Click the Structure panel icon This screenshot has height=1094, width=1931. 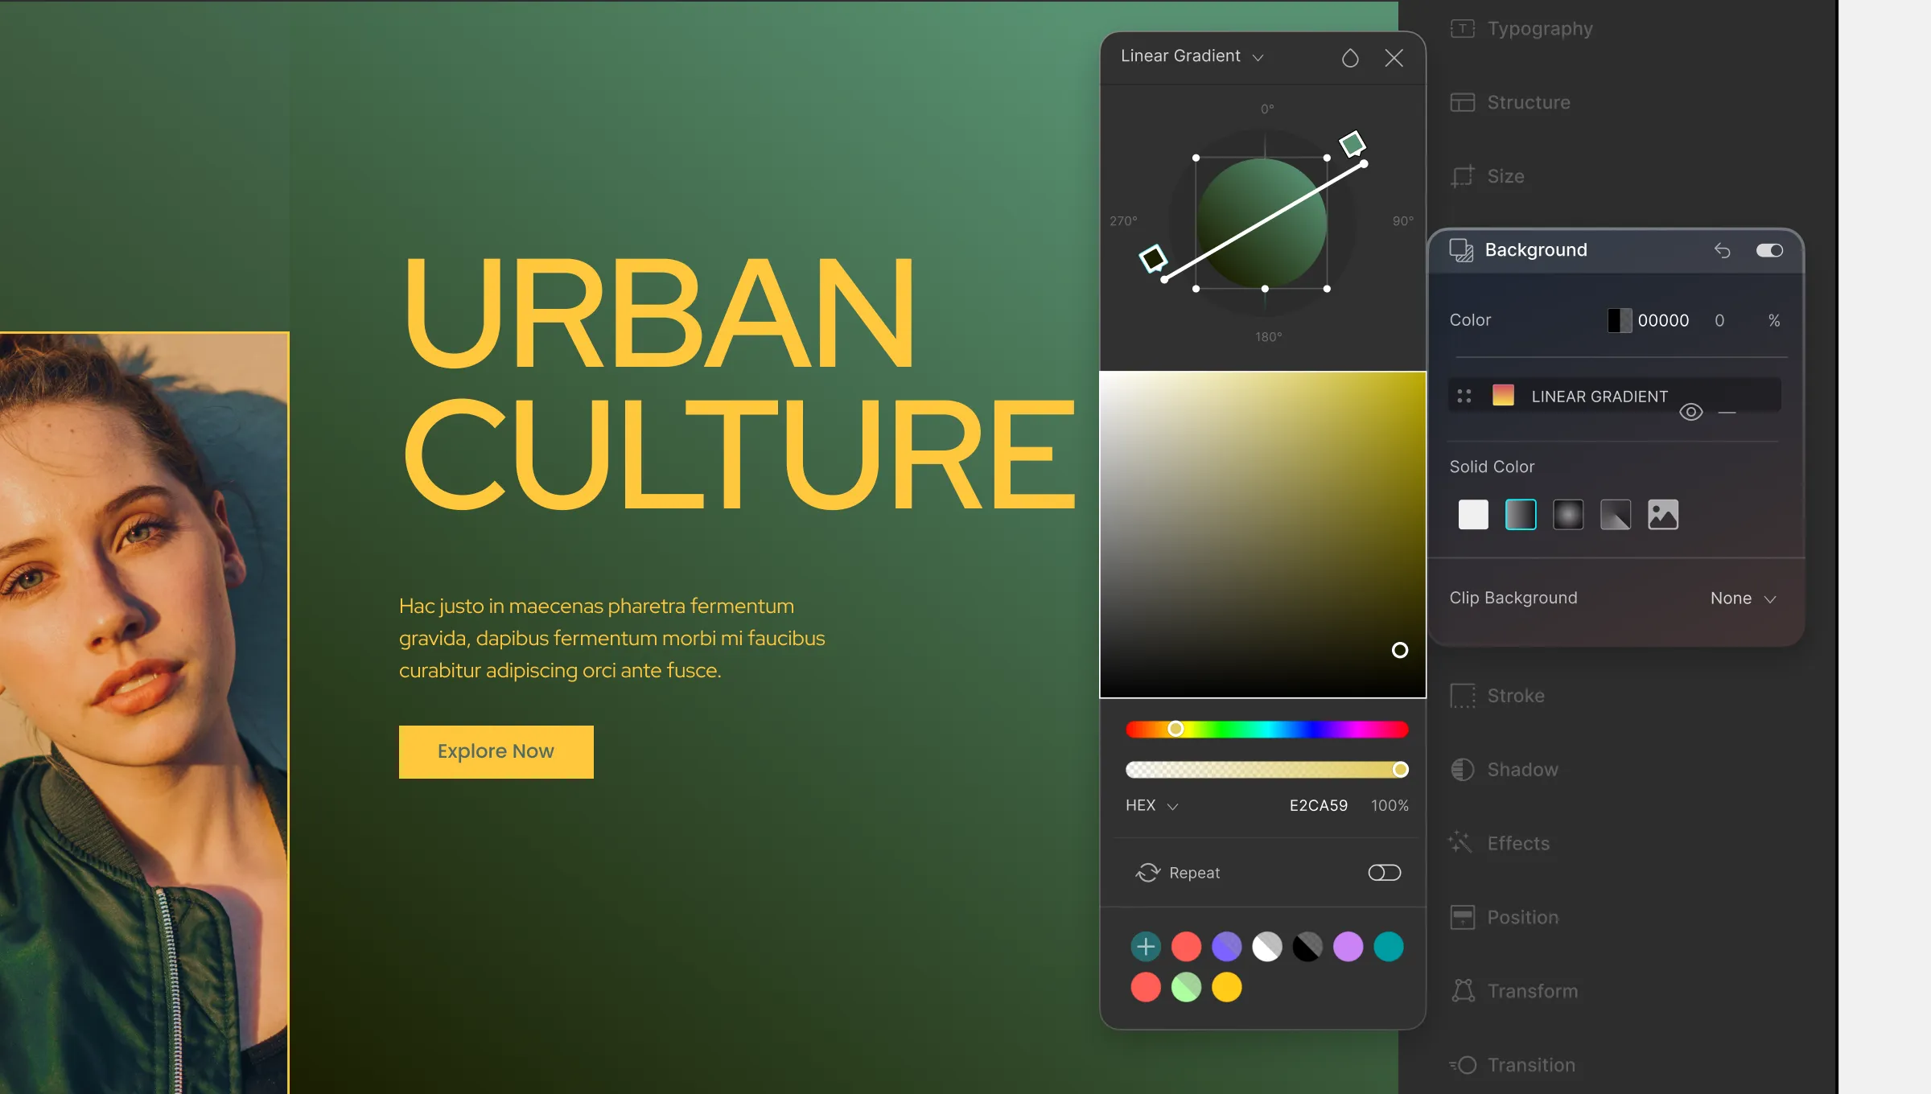(1462, 102)
